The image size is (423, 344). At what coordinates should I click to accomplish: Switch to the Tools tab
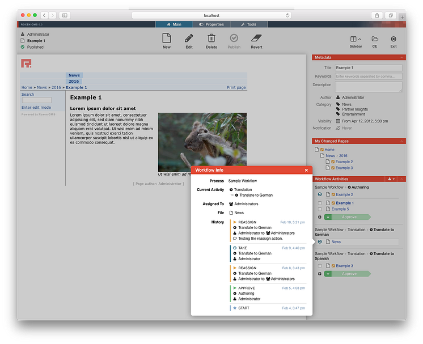pos(249,24)
